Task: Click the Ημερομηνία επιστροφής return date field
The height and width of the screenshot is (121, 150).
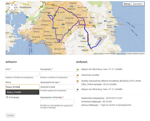Action: tap(57, 102)
